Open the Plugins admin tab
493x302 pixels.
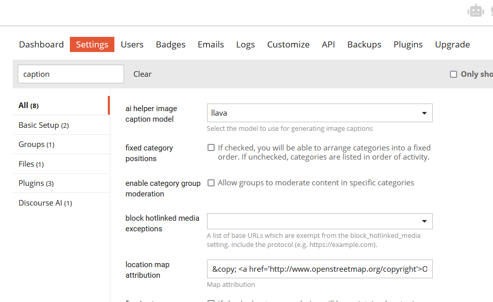click(408, 44)
